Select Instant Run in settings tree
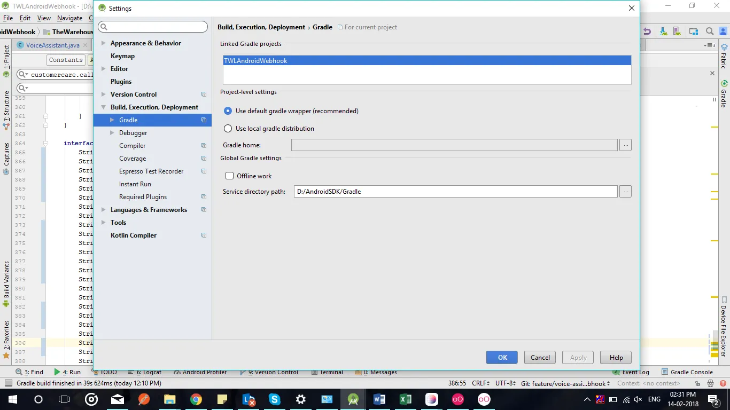The width and height of the screenshot is (730, 410). (x=135, y=184)
